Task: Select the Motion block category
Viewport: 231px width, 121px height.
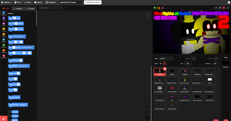Action: tap(4, 13)
